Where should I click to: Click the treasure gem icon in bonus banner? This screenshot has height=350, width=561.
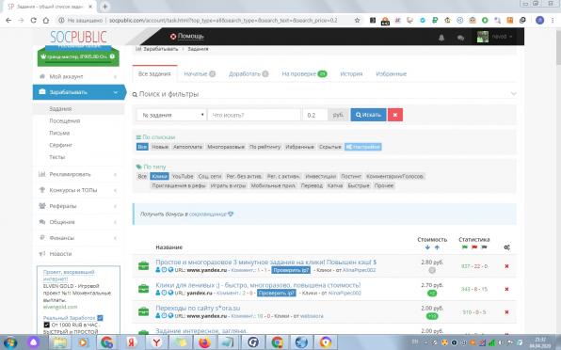tap(231, 215)
